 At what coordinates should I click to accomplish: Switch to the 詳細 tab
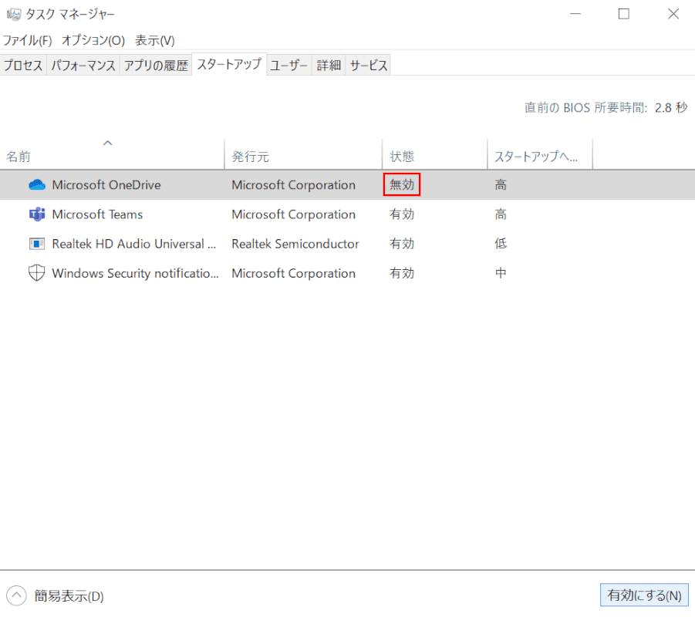[329, 65]
